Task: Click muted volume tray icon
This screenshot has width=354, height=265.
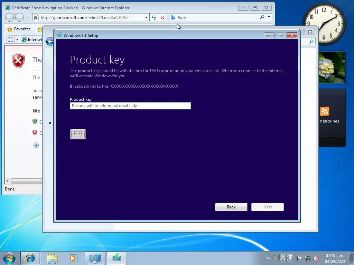Action: [316, 258]
